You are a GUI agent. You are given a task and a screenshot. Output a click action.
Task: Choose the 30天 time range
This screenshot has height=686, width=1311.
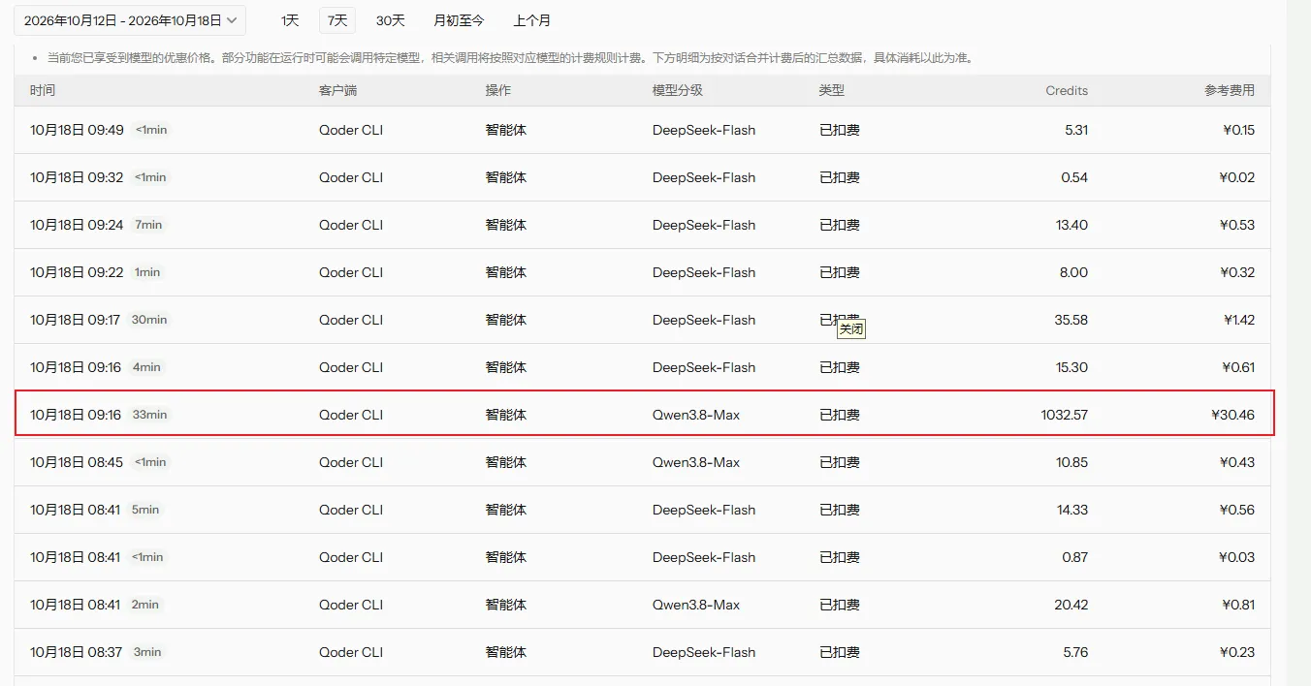tap(391, 20)
